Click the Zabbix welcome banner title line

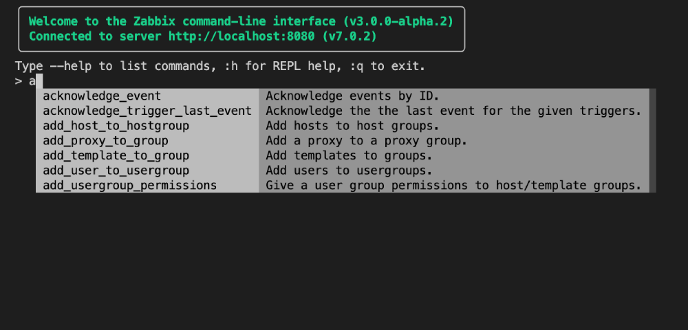coord(241,21)
